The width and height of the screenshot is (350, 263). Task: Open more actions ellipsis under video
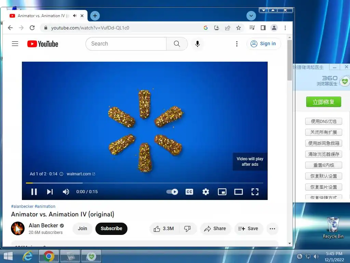272,228
